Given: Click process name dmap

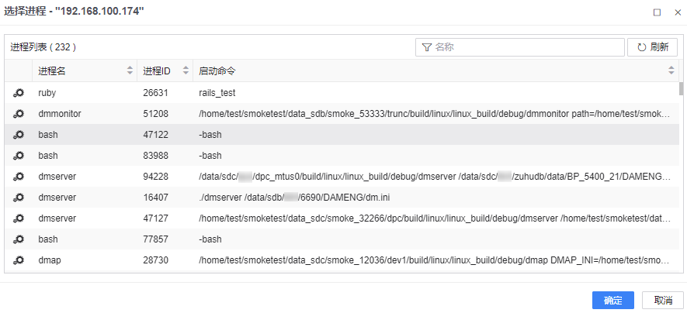Looking at the screenshot, I should [x=50, y=260].
